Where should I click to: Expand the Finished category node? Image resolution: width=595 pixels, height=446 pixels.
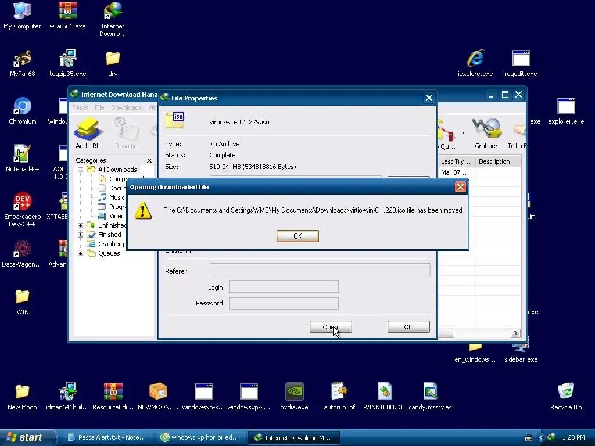pos(80,235)
